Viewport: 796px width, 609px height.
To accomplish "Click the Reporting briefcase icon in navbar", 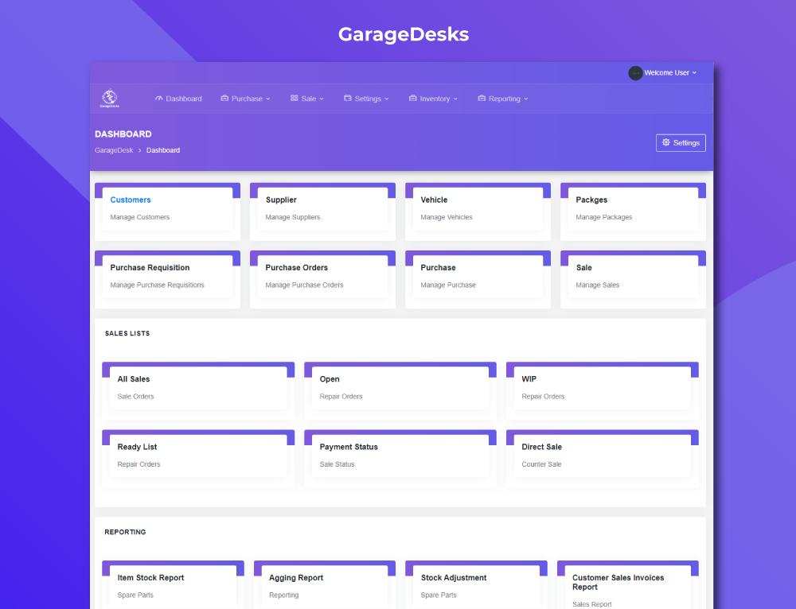I will point(482,99).
